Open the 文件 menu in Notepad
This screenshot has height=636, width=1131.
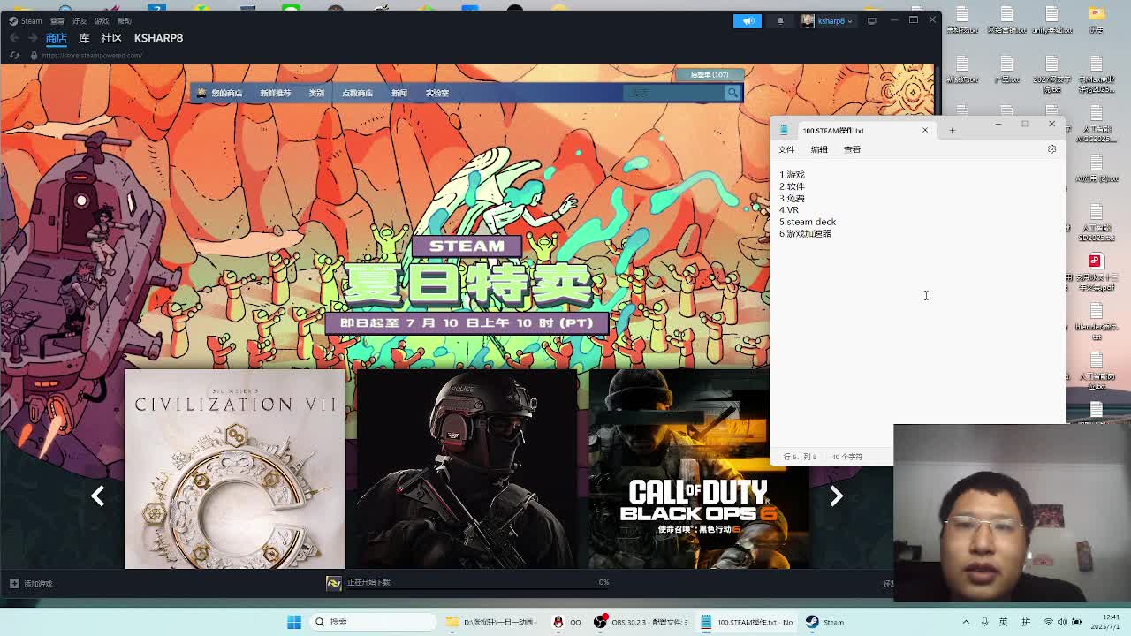tap(786, 149)
